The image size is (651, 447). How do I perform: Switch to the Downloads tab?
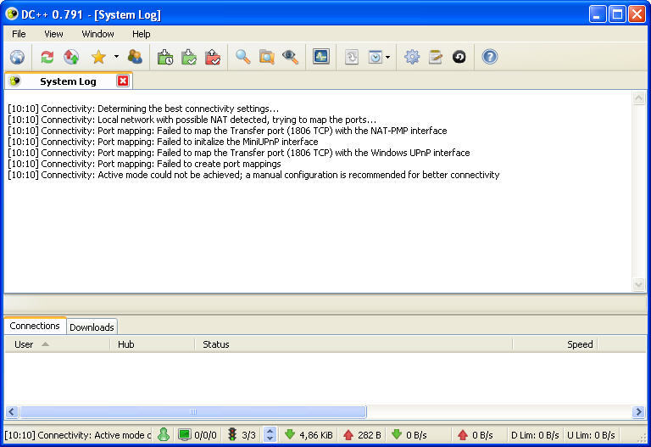point(92,327)
